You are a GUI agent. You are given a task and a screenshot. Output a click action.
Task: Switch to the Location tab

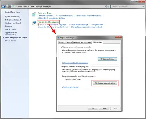[x=69, y=42]
